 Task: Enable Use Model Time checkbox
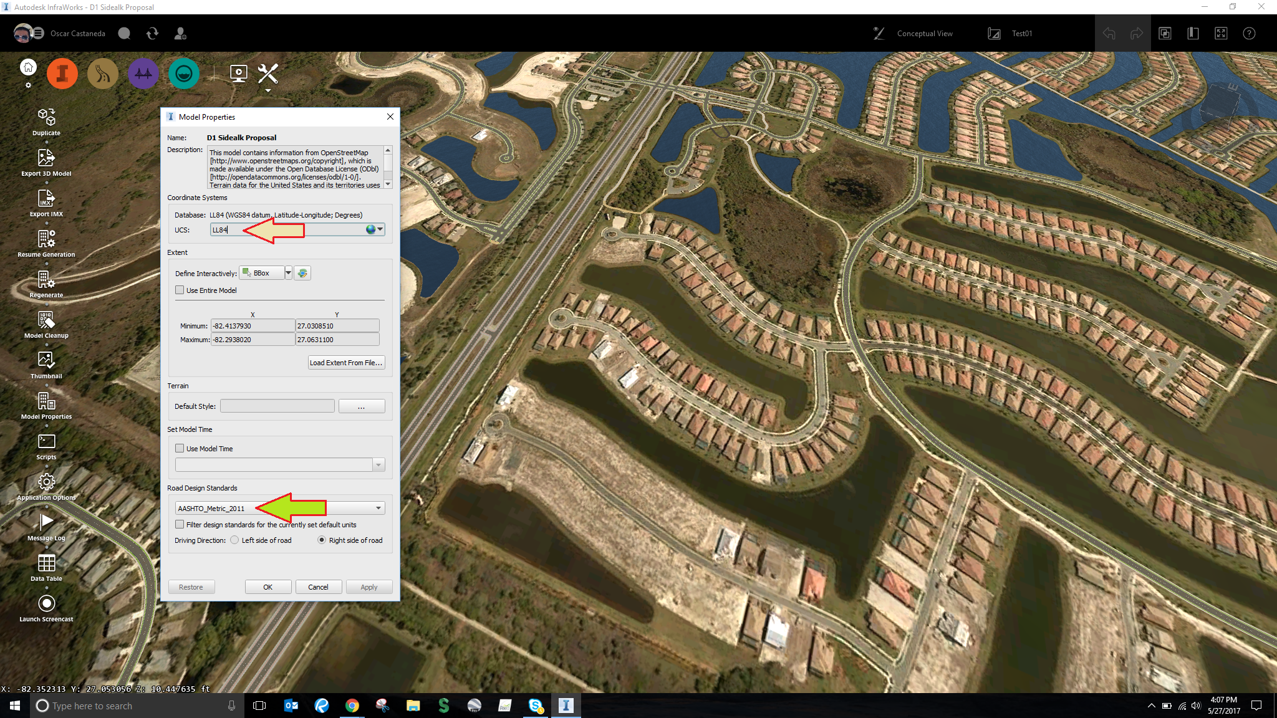(x=180, y=448)
